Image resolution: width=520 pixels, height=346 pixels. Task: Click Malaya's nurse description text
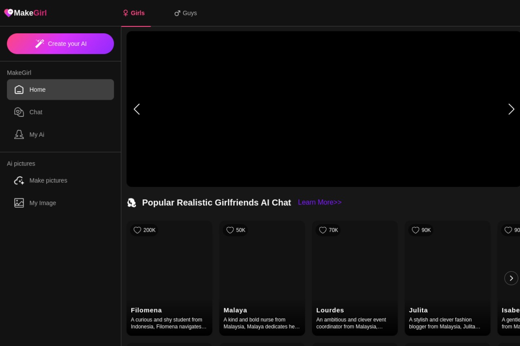click(x=262, y=323)
